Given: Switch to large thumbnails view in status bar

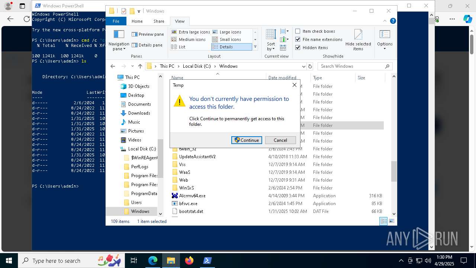Looking at the screenshot, I should [x=391, y=221].
